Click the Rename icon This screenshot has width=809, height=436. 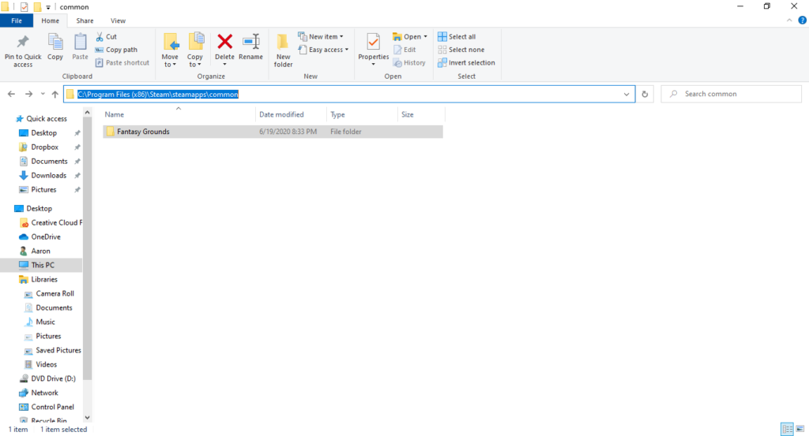pos(250,42)
